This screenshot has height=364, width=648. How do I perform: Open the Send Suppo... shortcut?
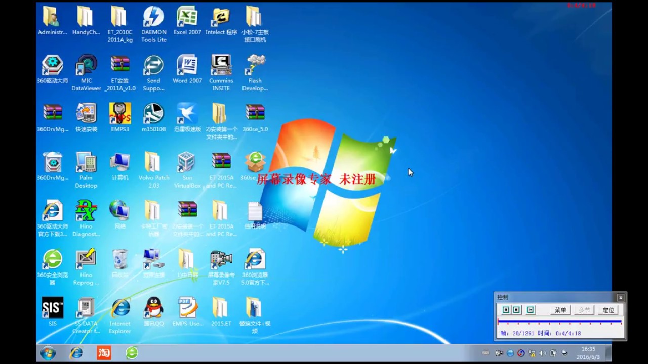click(x=153, y=73)
